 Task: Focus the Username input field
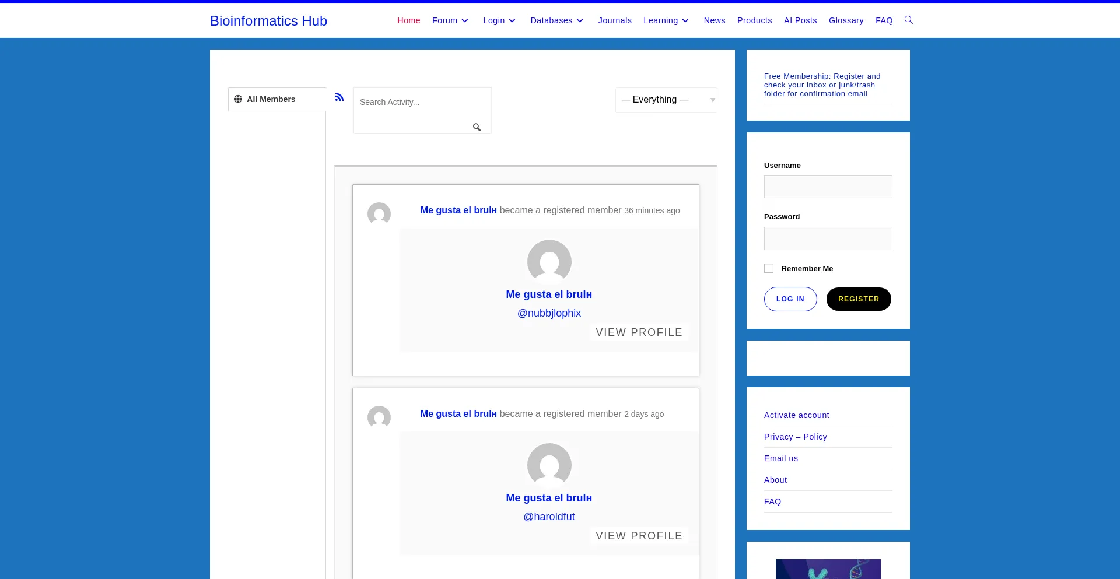828,187
